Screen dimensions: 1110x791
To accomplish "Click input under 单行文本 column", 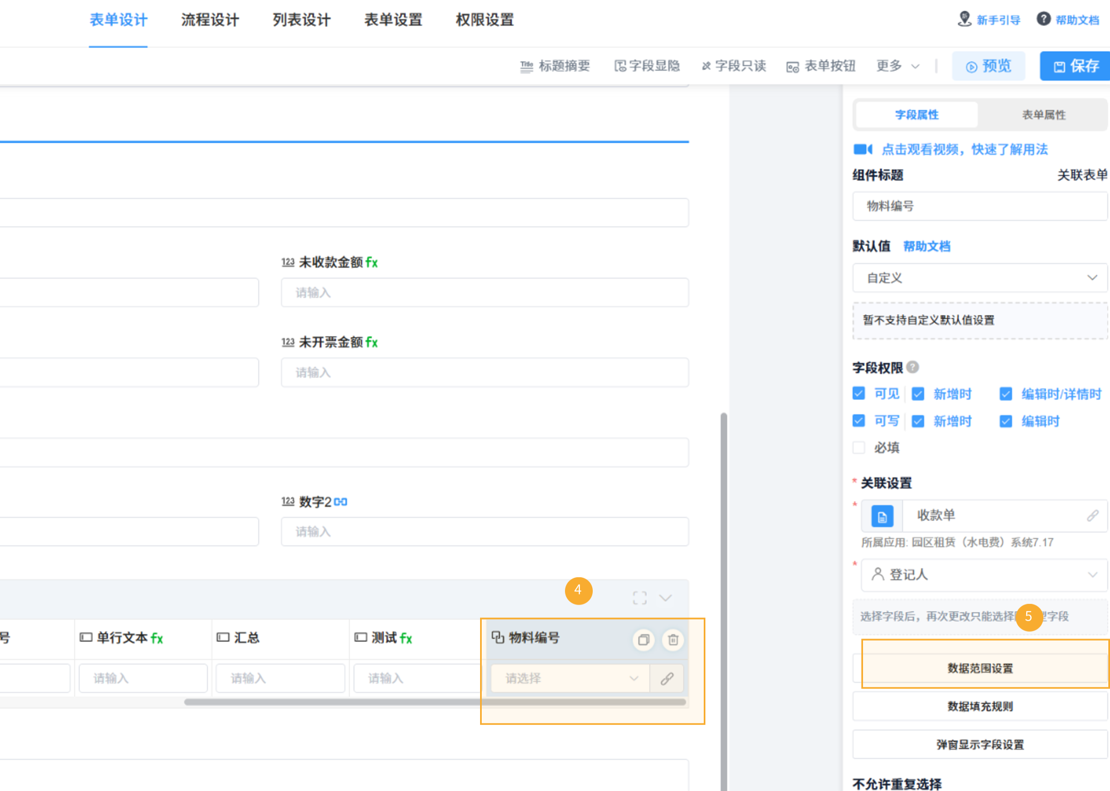I will [143, 678].
